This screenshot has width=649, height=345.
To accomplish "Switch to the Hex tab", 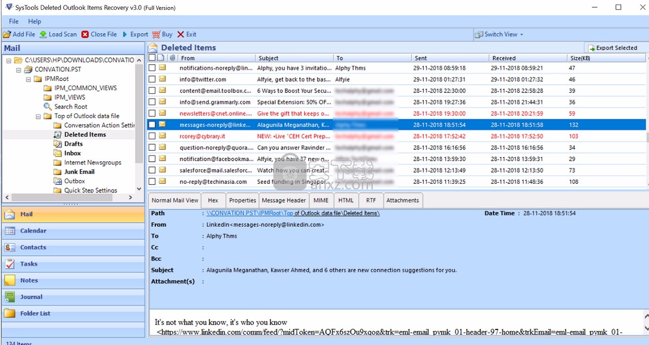I will point(213,200).
